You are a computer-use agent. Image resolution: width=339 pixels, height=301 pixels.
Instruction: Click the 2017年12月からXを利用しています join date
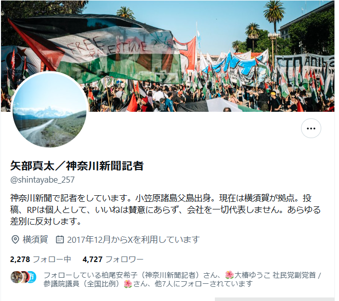point(133,239)
